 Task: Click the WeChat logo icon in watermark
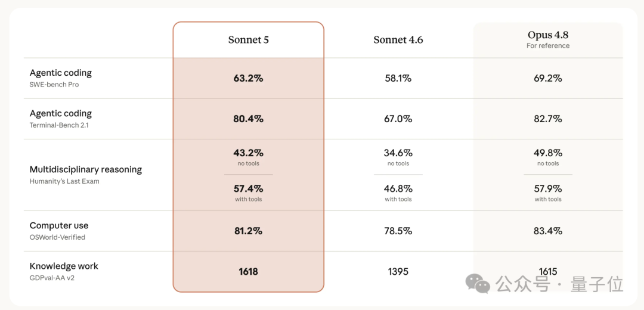click(x=478, y=284)
